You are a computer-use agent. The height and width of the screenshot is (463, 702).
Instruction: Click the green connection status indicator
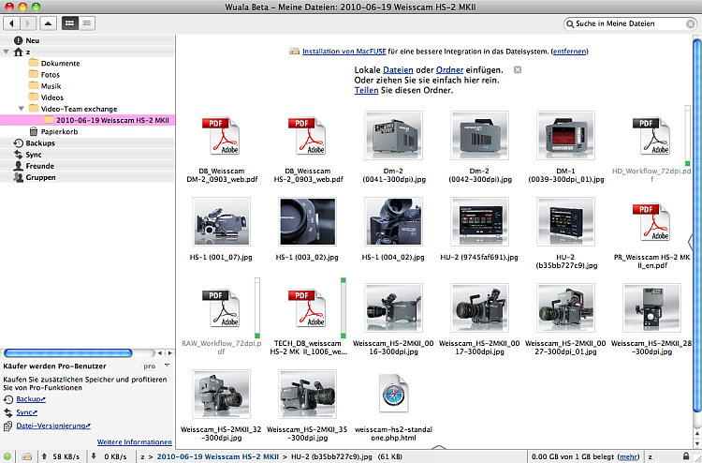coord(7,456)
